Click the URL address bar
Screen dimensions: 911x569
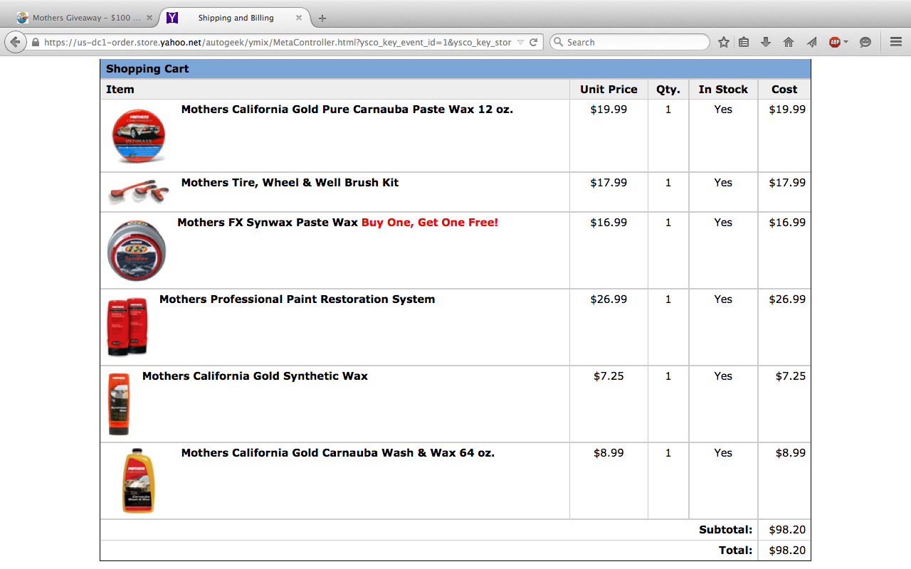(278, 42)
